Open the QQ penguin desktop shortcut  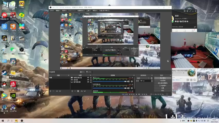coord(4,85)
